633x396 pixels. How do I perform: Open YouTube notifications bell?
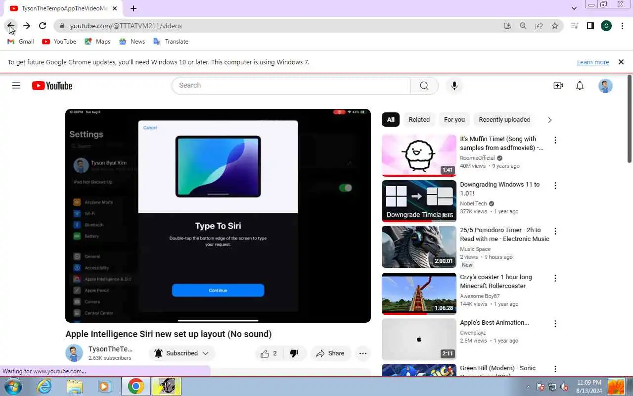pos(580,86)
